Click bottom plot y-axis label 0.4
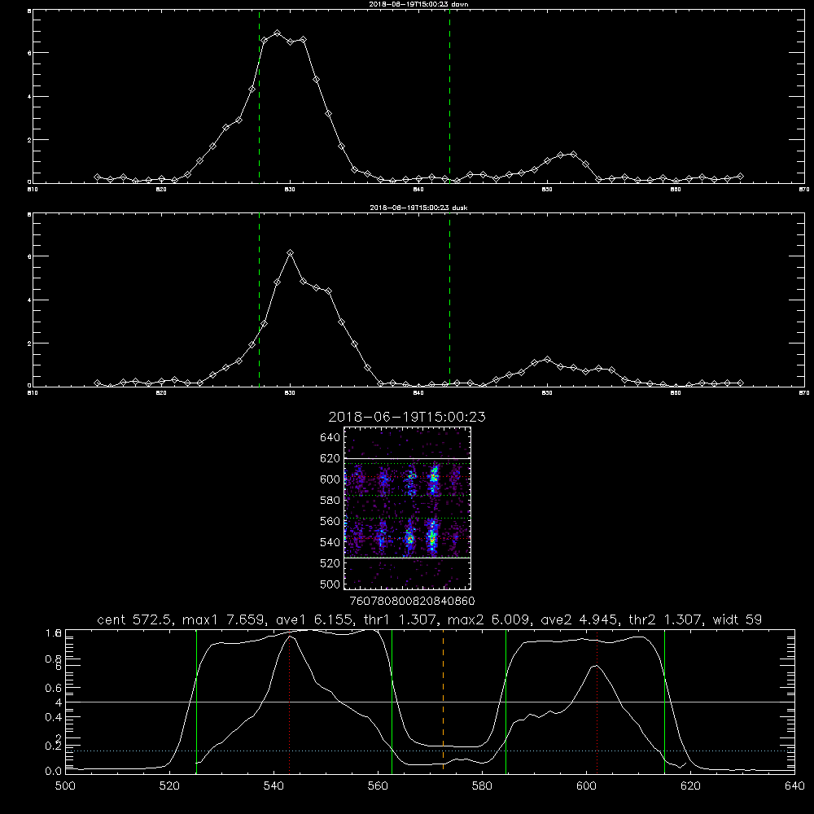The width and height of the screenshot is (814, 814). [54, 717]
